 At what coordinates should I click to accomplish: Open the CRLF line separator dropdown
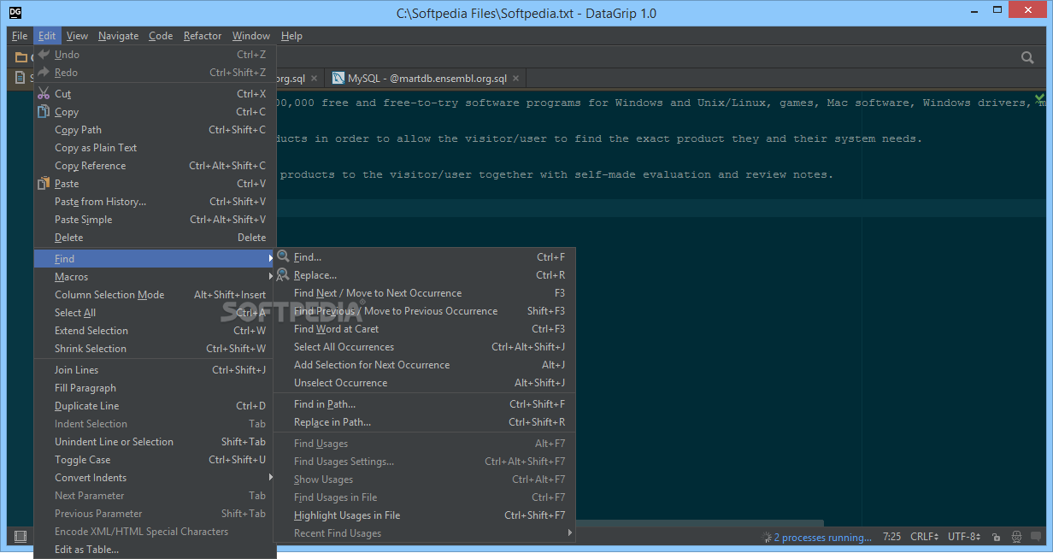(x=924, y=538)
